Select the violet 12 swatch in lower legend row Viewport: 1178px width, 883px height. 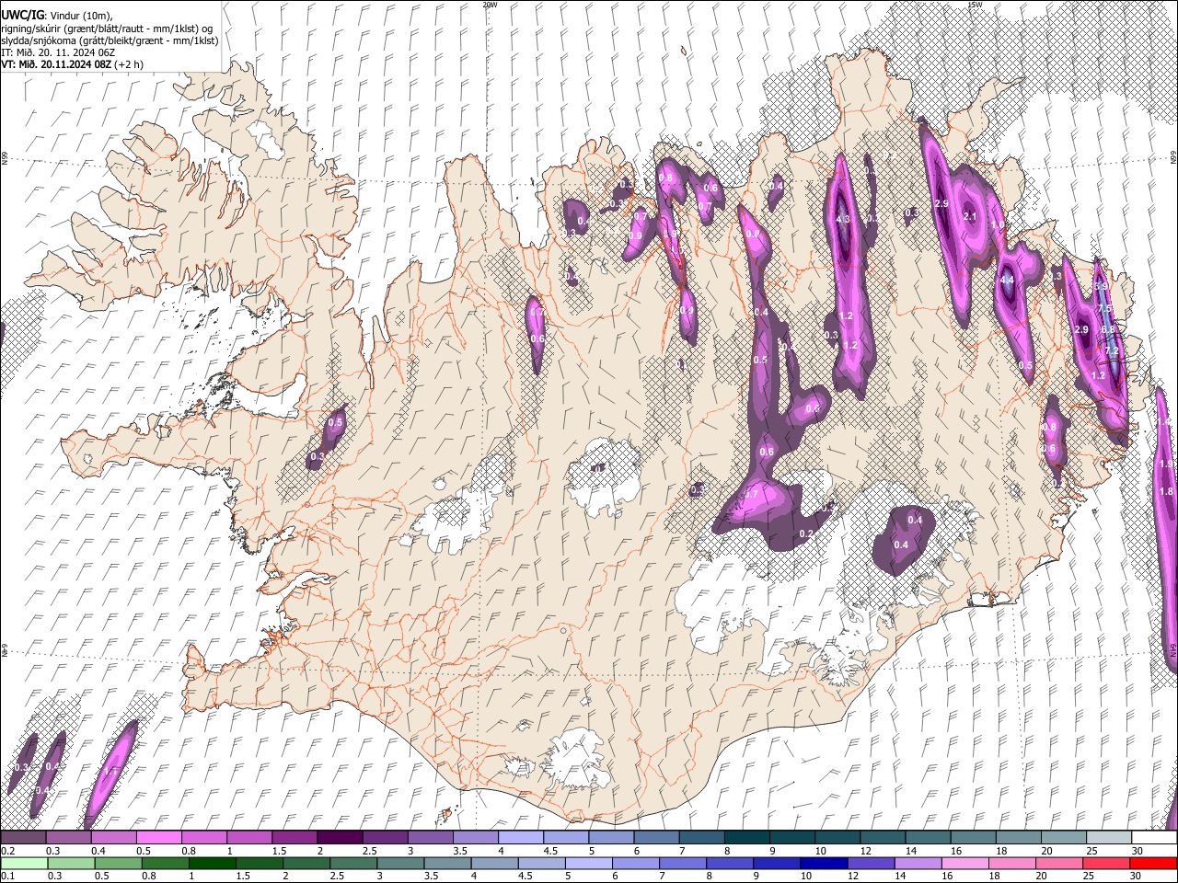(x=870, y=863)
